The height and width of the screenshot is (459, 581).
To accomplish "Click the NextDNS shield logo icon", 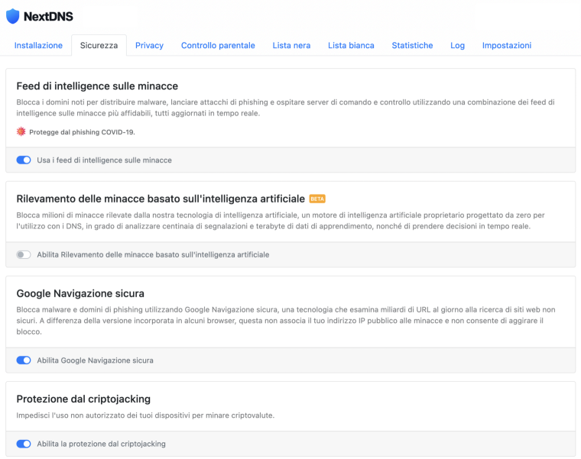I will pos(12,16).
